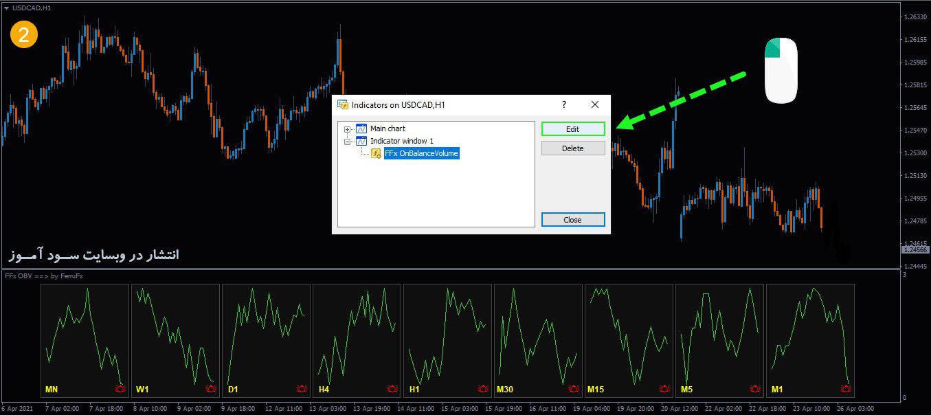The width and height of the screenshot is (931, 415).
Task: Click the current price label 1.24566 on the price axis
Action: 915,250
